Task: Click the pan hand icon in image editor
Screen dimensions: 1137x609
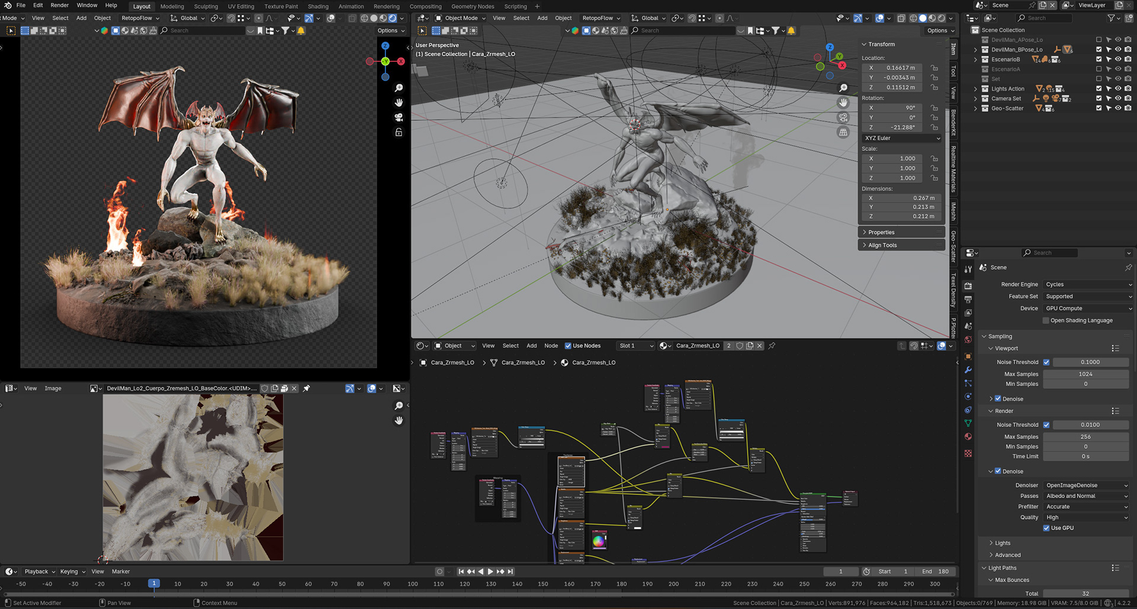Action: coord(399,421)
